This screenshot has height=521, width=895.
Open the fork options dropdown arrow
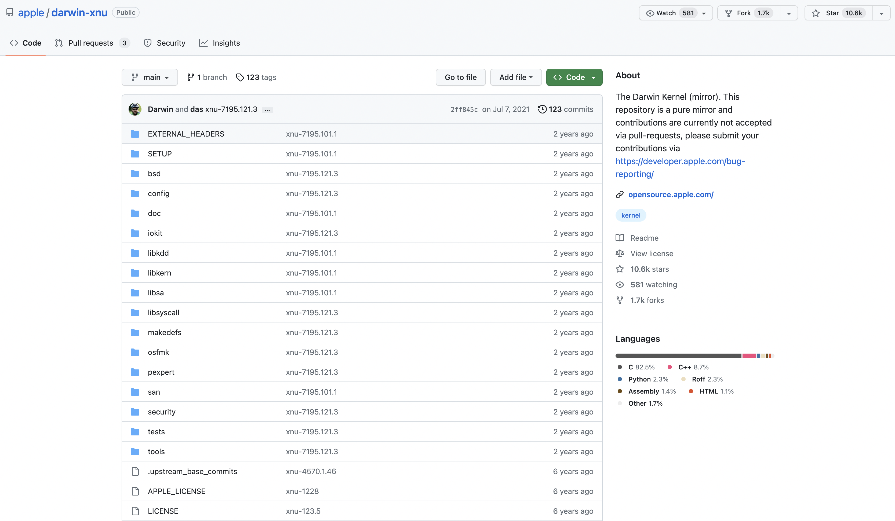(789, 13)
